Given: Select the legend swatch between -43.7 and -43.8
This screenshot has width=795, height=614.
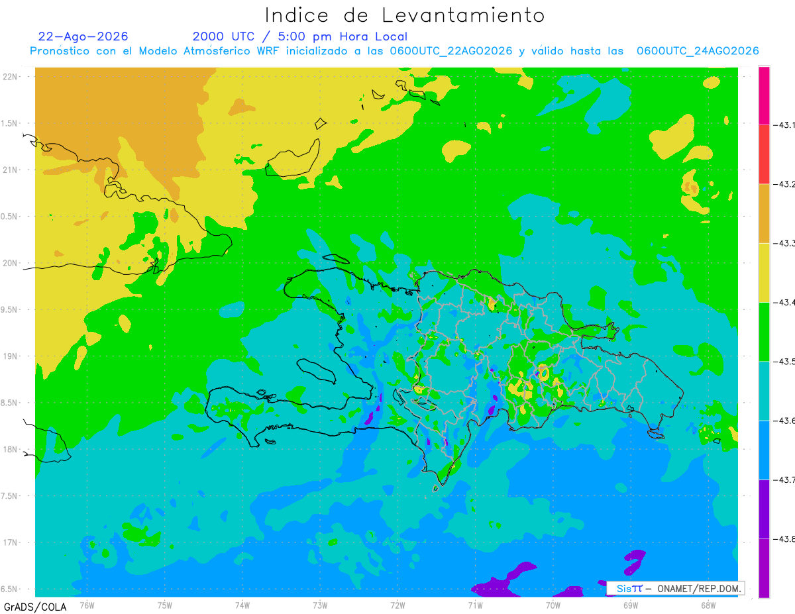Looking at the screenshot, I should click(764, 509).
